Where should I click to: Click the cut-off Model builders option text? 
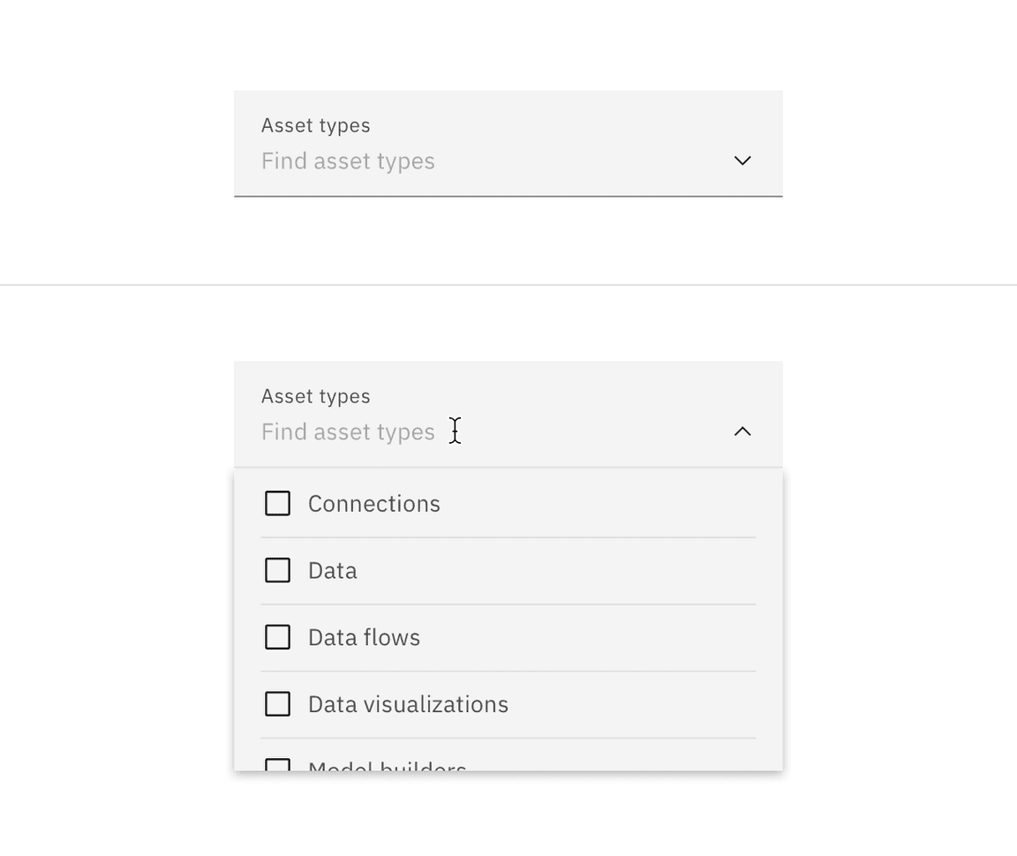(387, 766)
